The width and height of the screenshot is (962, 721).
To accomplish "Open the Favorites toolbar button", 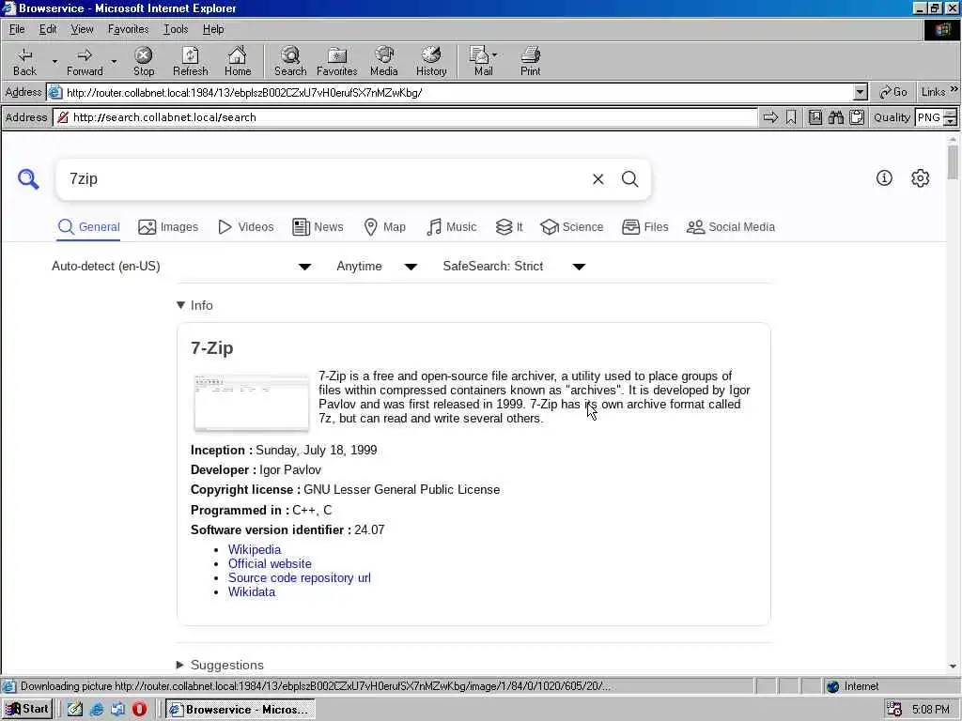I will pos(337,61).
